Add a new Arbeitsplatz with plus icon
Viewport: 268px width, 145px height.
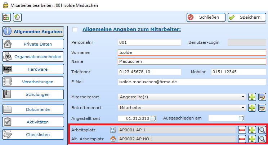[252, 130]
